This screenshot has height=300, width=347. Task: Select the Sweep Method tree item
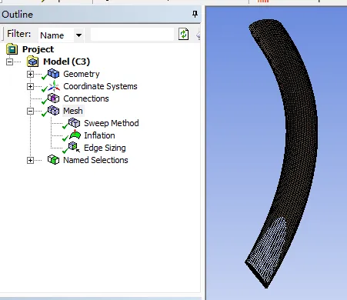click(112, 123)
